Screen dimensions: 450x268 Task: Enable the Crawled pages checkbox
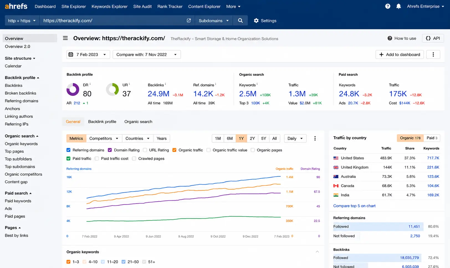tap(134, 158)
